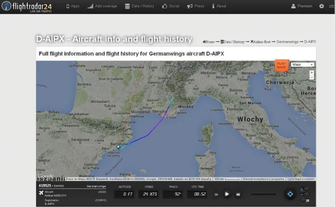This screenshot has height=207, width=335.
Task: Toggle the middle dash switch
Action: 305,194
